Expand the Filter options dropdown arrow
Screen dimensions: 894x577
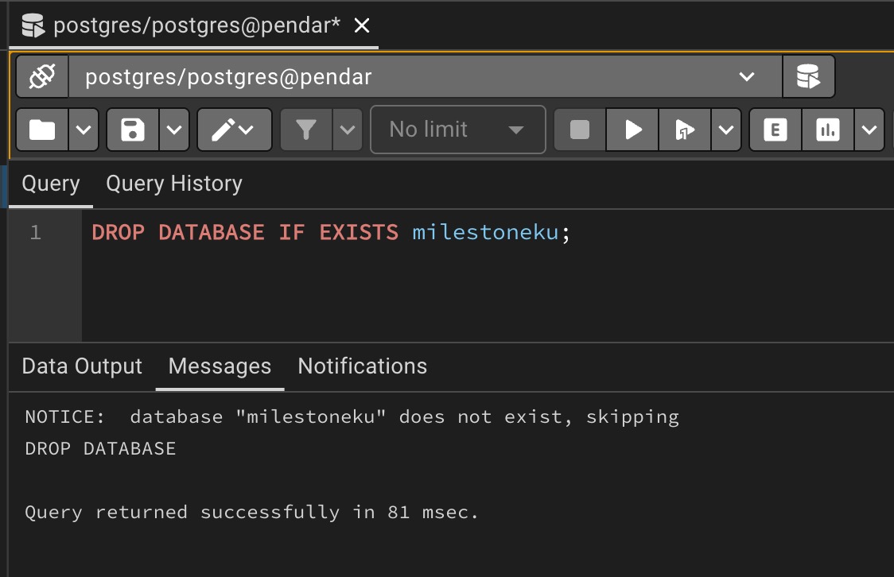pyautogui.click(x=348, y=130)
